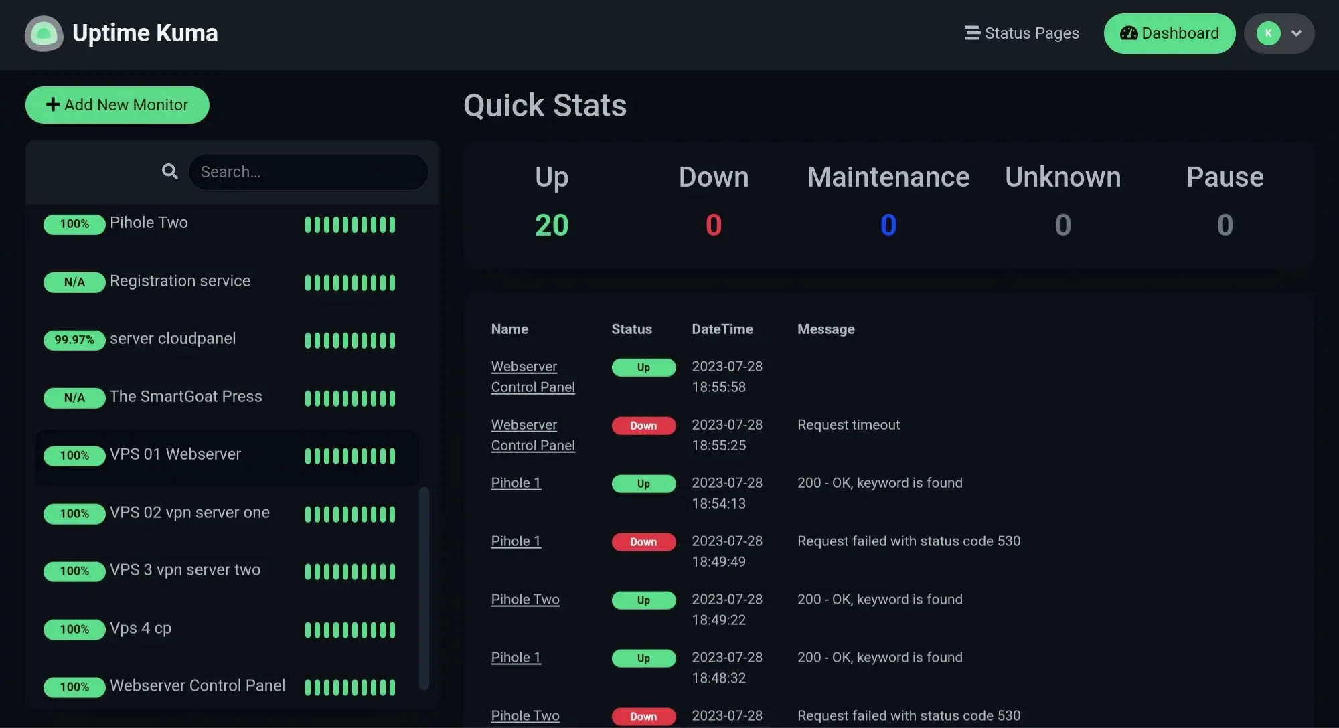Click the 99.97% uptime badge
The width and height of the screenshot is (1339, 728).
tap(74, 340)
